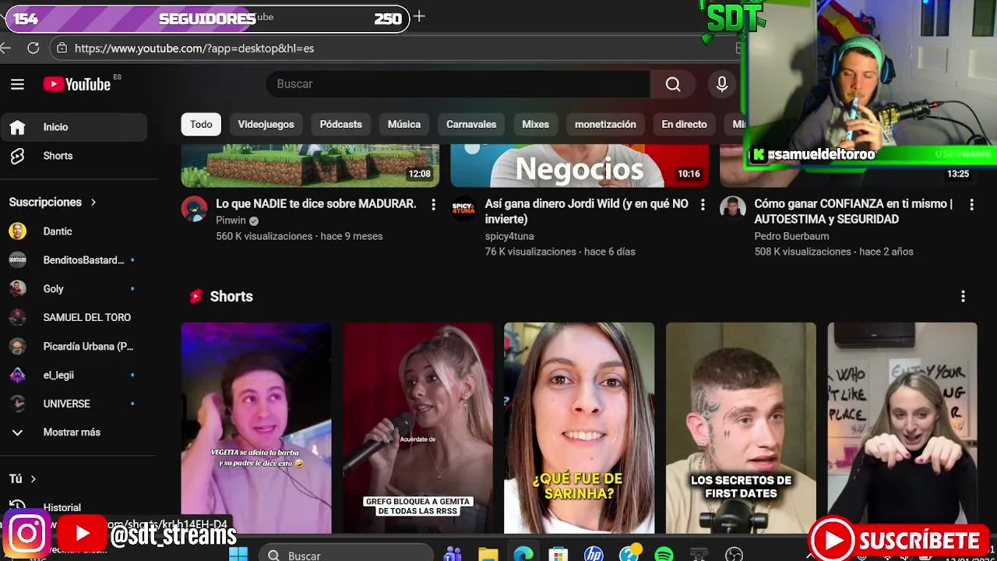997x561 pixels.
Task: Click the browser address bar URL
Action: [194, 48]
